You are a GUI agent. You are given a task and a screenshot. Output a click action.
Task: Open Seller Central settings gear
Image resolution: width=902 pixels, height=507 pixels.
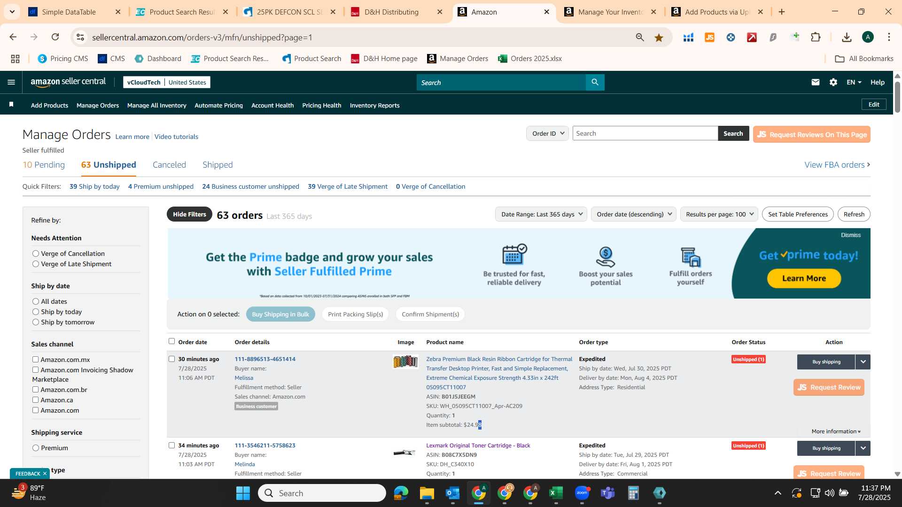point(833,82)
